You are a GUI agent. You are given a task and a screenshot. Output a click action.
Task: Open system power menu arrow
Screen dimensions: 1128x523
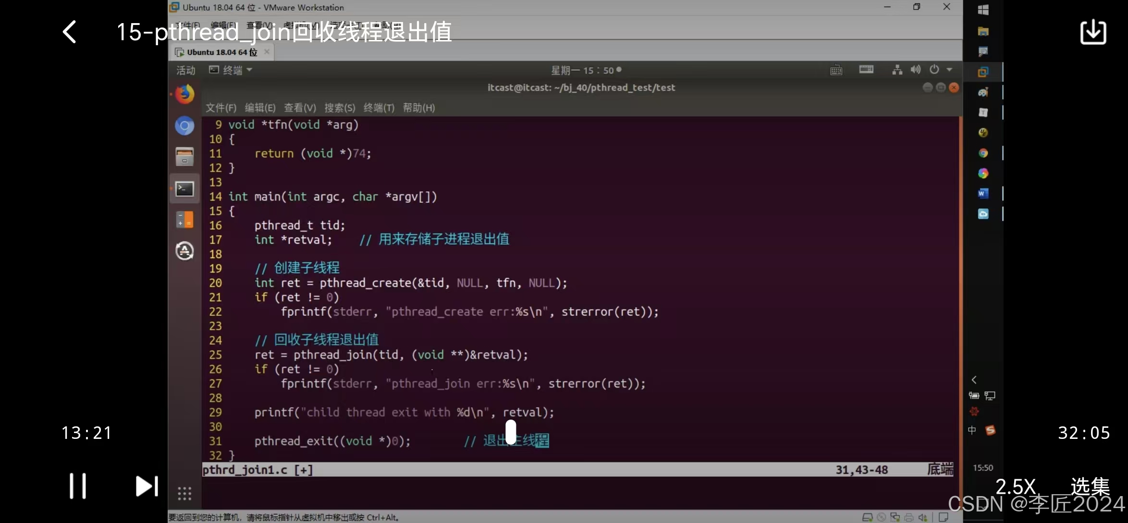[x=949, y=70]
